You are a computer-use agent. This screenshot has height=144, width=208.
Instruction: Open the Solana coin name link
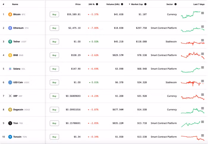[x=17, y=69]
